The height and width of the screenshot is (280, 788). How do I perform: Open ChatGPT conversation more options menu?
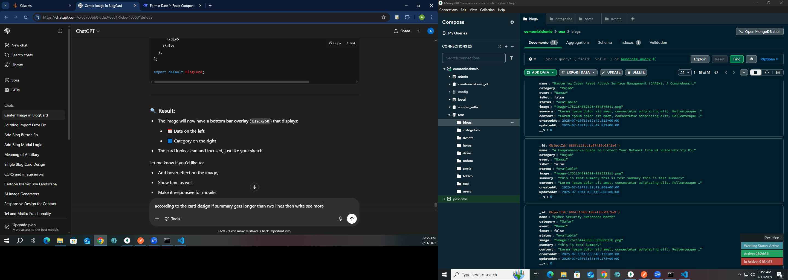[x=418, y=31]
